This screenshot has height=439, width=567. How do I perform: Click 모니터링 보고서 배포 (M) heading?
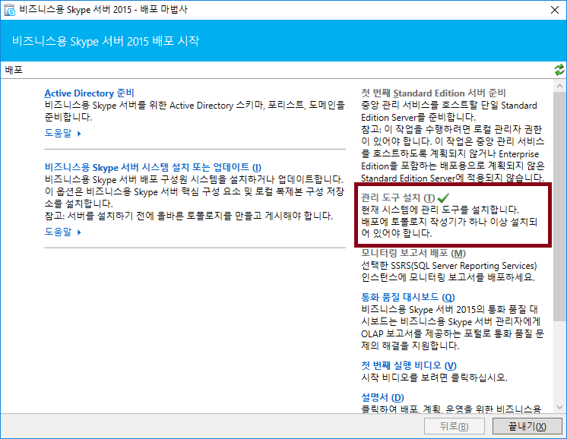(x=413, y=253)
